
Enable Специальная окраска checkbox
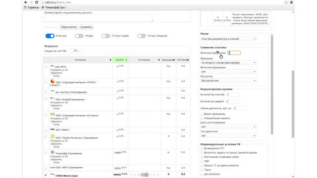(202, 118)
